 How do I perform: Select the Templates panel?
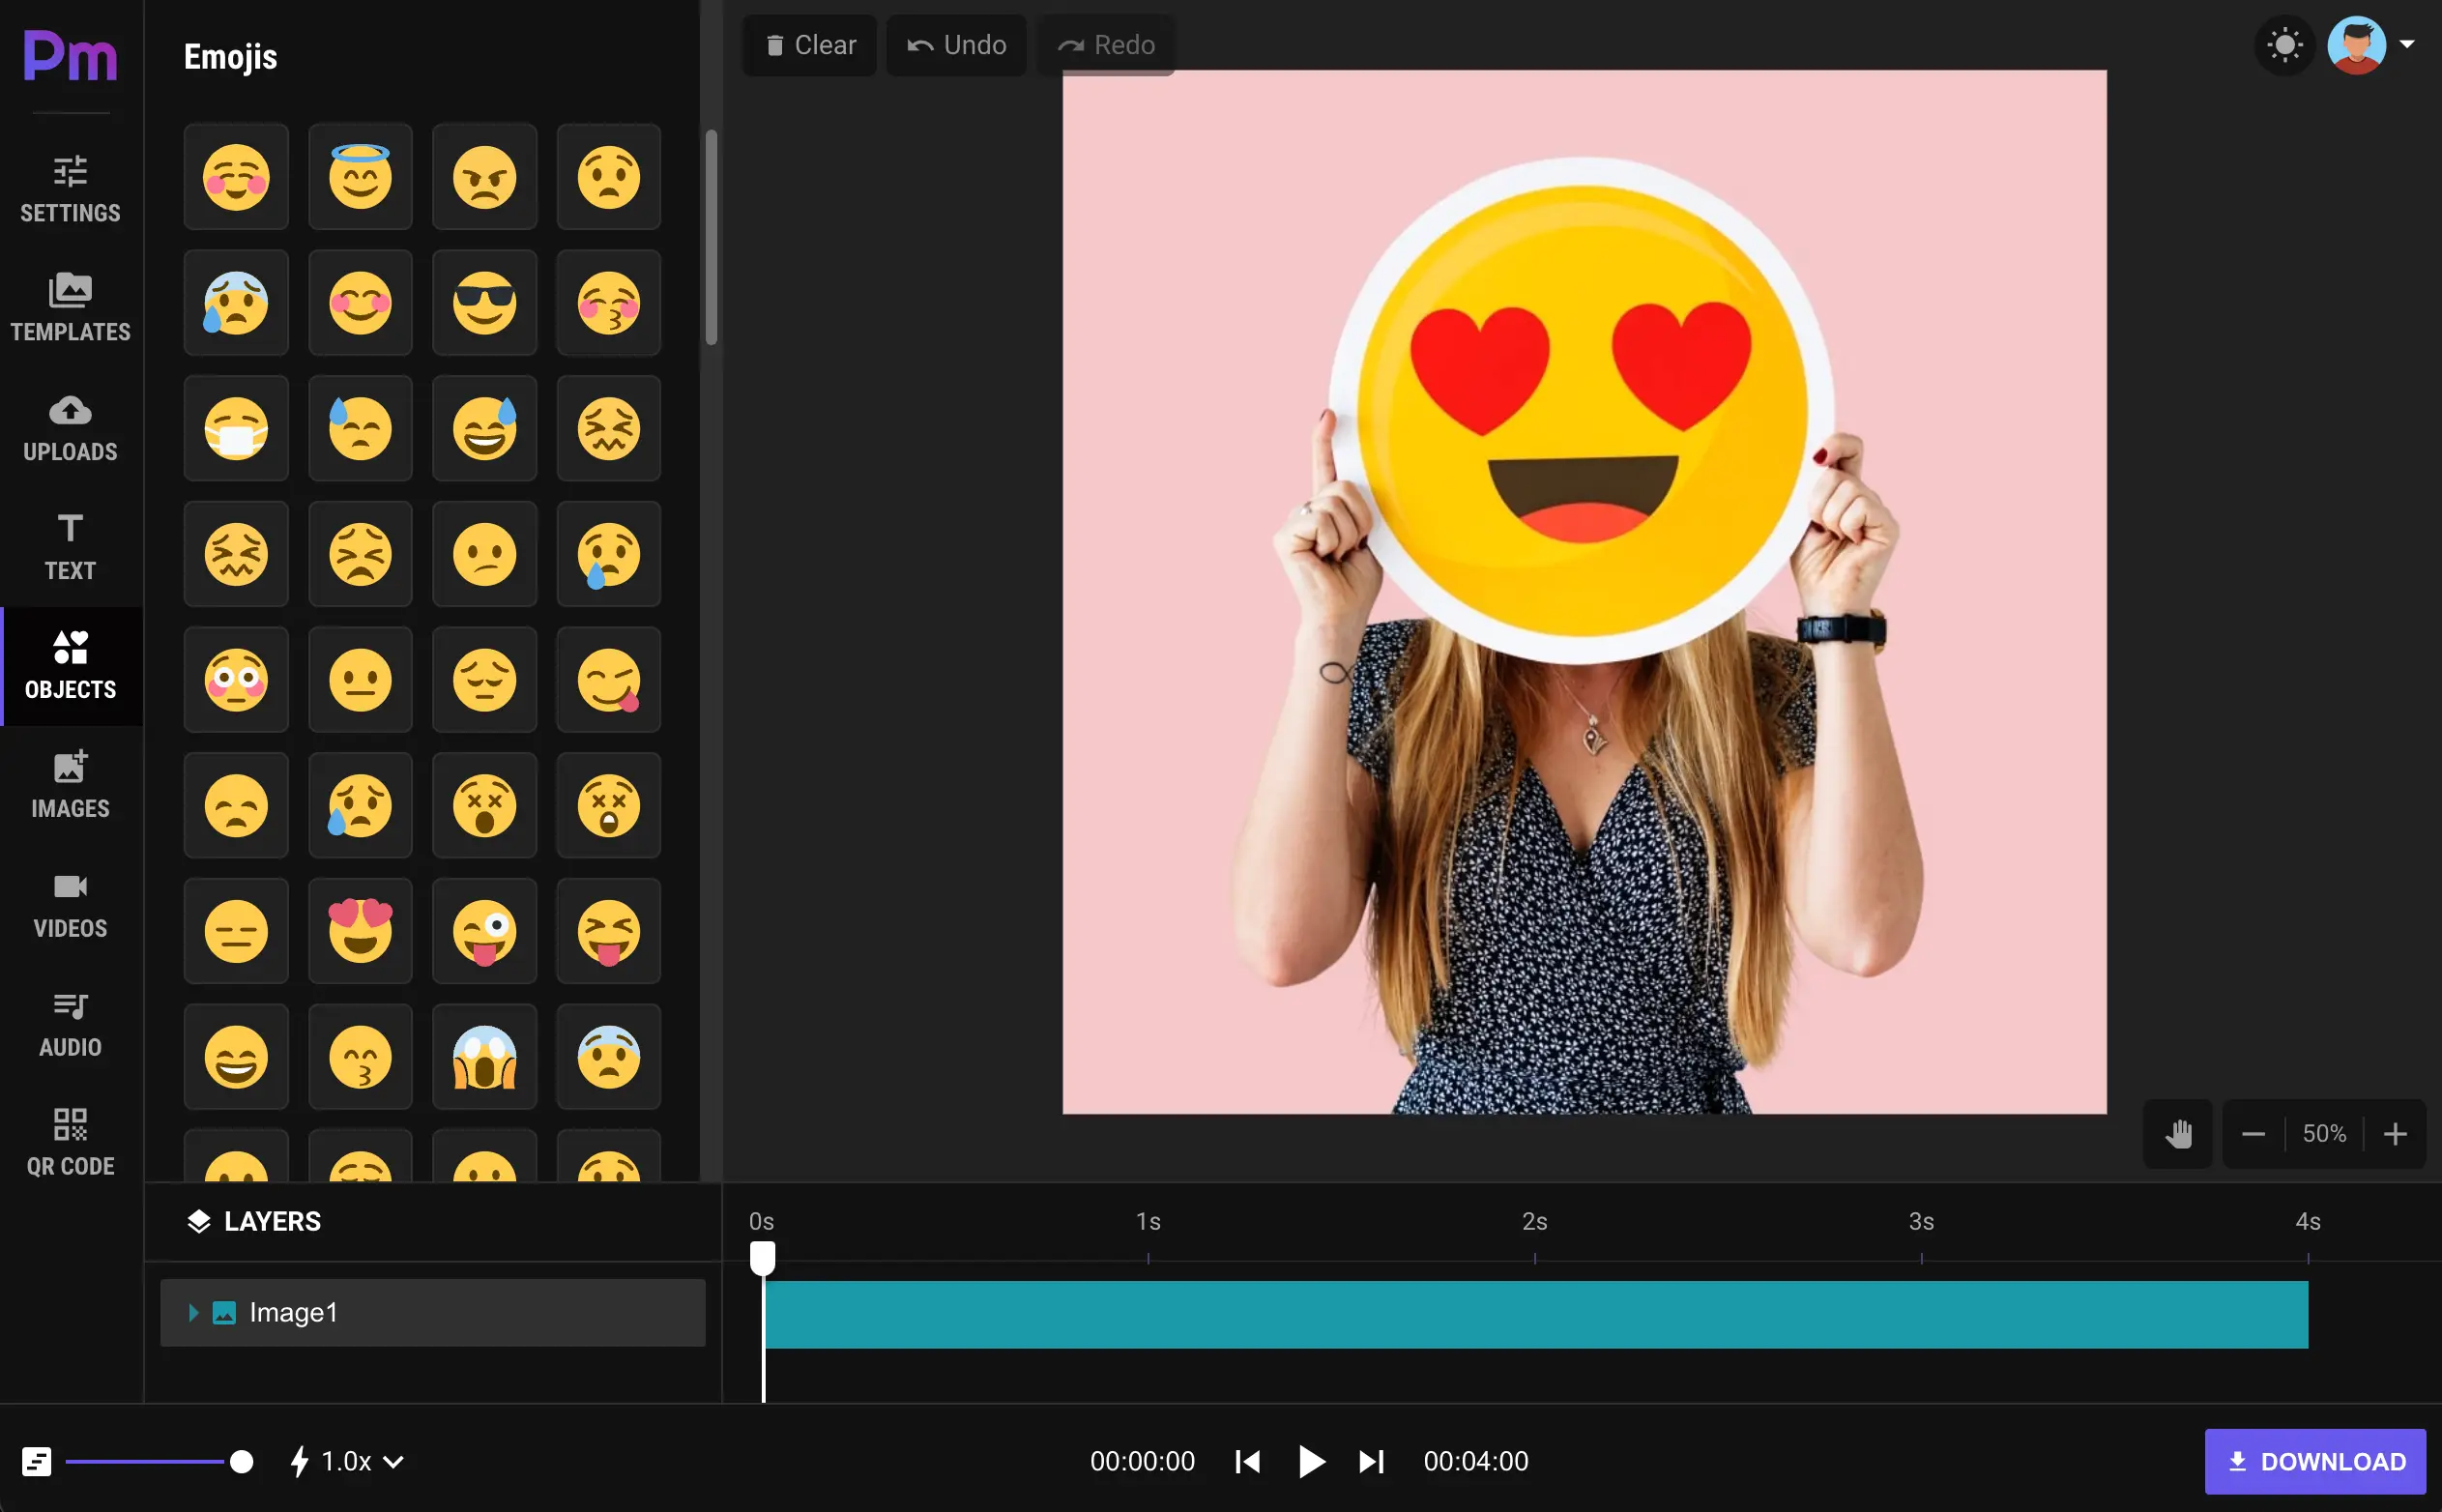click(70, 306)
